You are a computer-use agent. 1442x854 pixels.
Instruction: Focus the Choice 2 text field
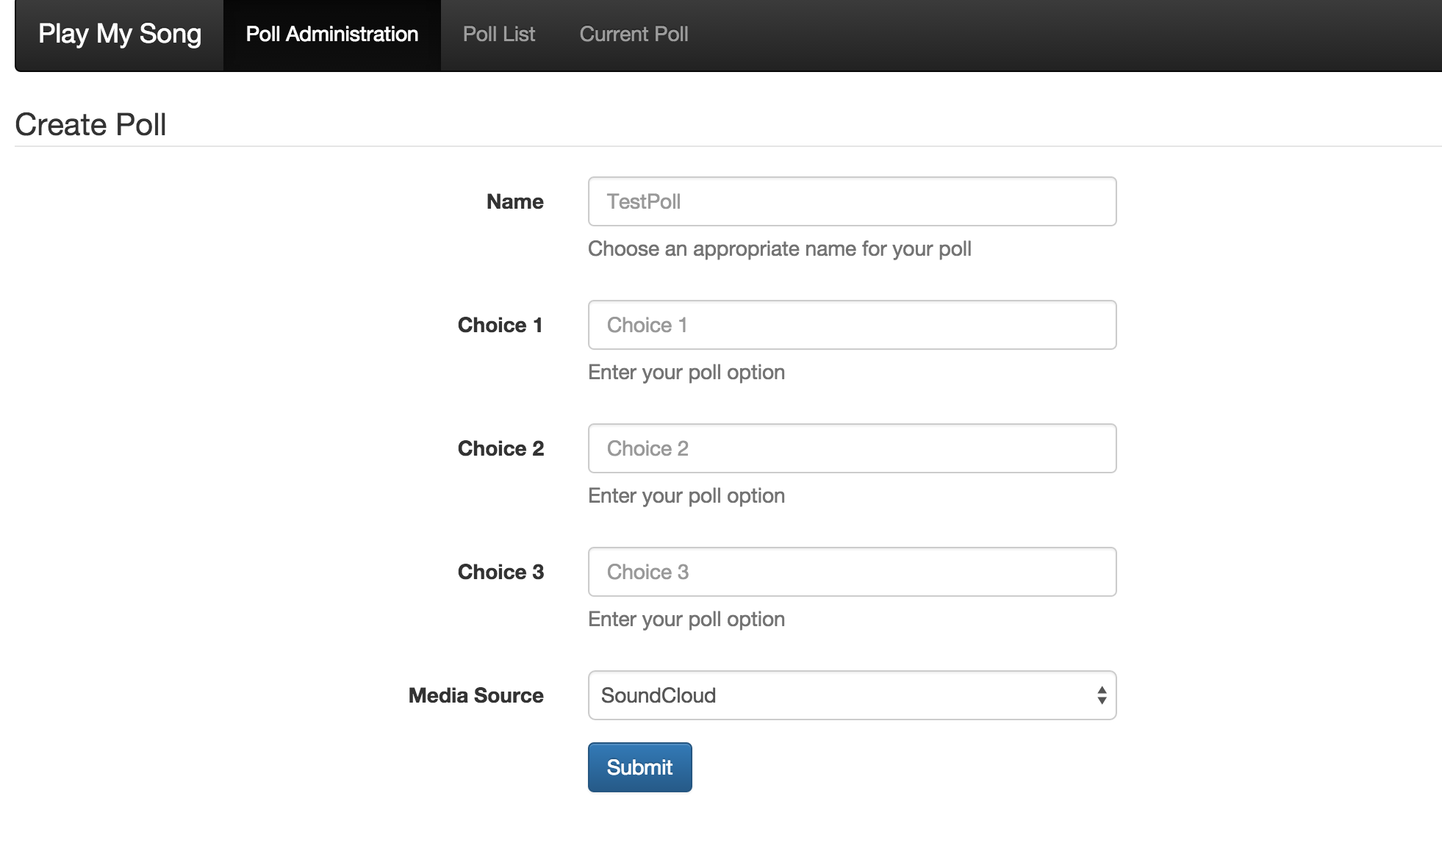point(852,448)
